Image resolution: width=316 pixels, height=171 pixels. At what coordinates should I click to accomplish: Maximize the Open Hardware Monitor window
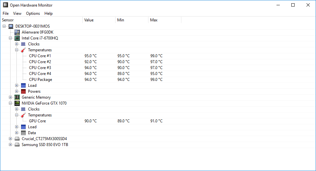point(293,5)
